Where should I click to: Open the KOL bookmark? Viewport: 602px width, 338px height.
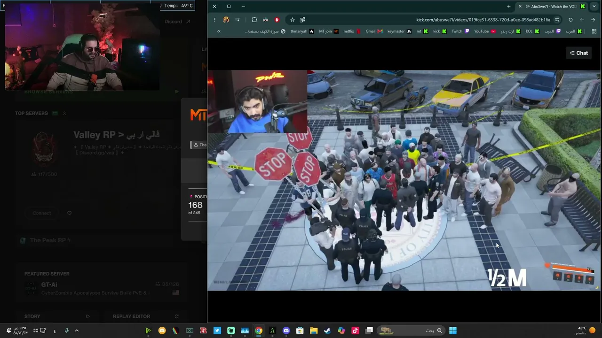click(x=532, y=31)
